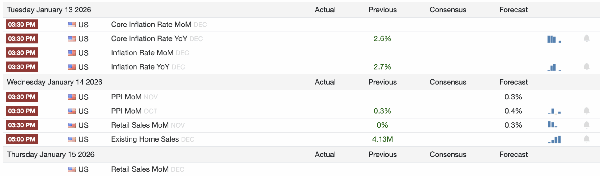600x176 pixels.
Task: Open Existing Home Sales DEC link
Action: pos(145,139)
